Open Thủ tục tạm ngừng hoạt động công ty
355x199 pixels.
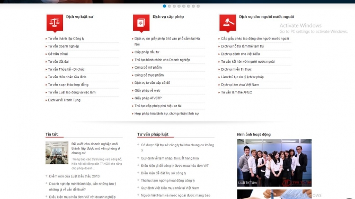pyautogui.click(x=168, y=181)
